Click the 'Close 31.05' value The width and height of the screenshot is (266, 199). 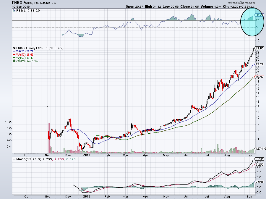point(190,7)
